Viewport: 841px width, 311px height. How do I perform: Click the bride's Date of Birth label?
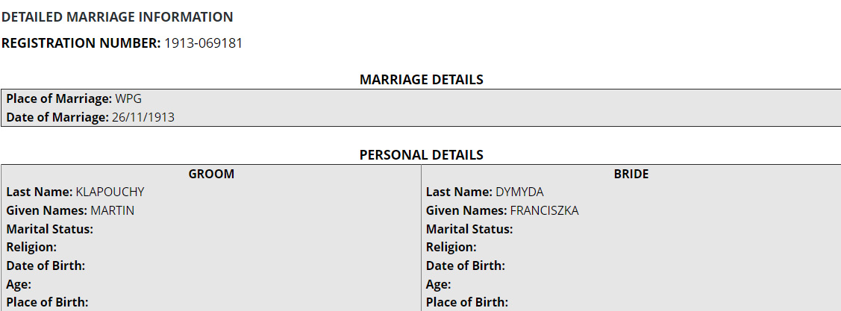point(466,266)
